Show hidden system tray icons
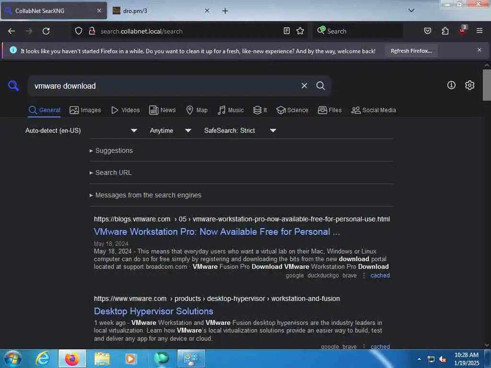This screenshot has height=368, width=491. [419, 359]
